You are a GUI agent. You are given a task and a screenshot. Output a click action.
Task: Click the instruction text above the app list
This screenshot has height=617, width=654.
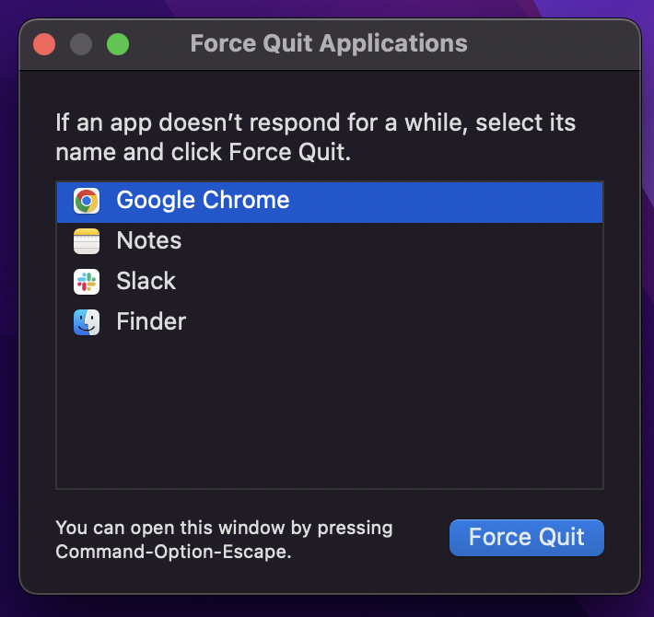313,137
